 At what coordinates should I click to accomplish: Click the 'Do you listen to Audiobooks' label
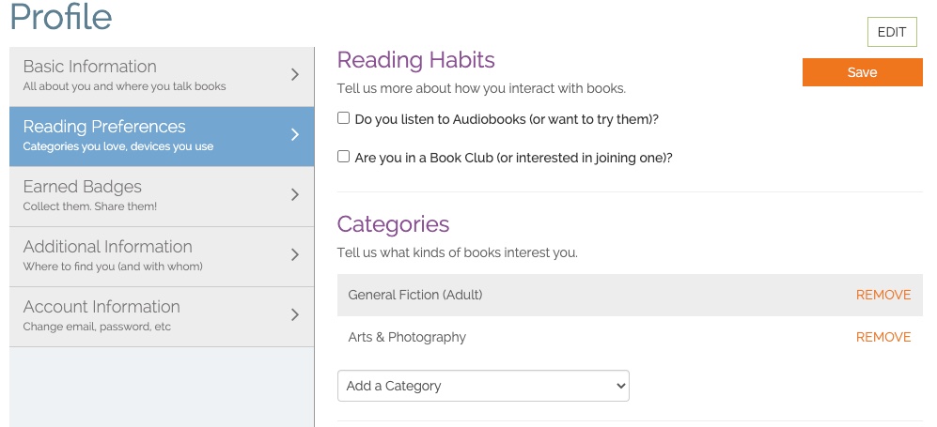506,120
